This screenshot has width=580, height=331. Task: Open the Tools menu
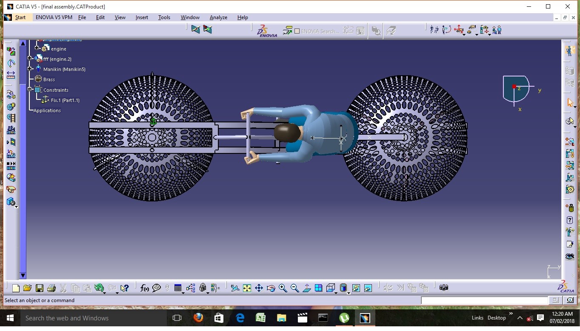(x=164, y=17)
